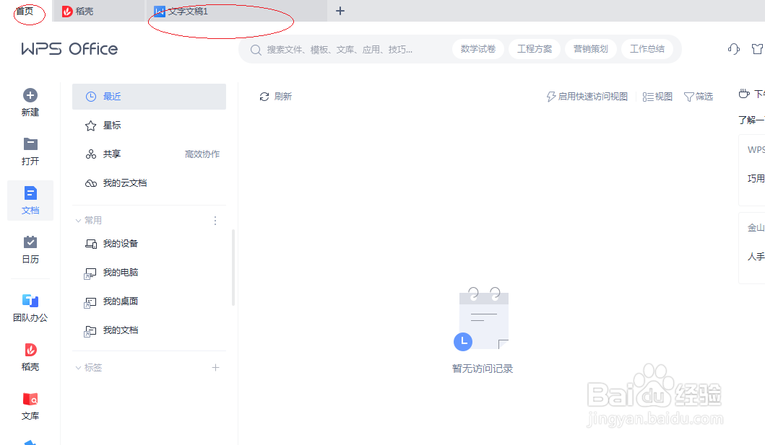Select the 数学试卷 search tag

point(478,49)
